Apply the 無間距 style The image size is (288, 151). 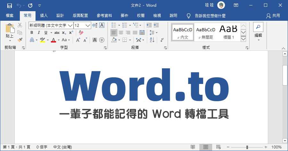click(205, 33)
